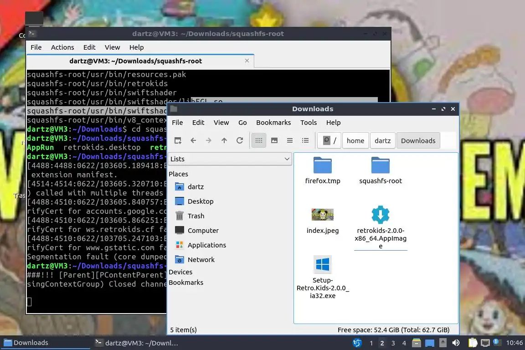This screenshot has height=350, width=525.
Task: Select Computer in Places sidebar
Action: (x=203, y=231)
